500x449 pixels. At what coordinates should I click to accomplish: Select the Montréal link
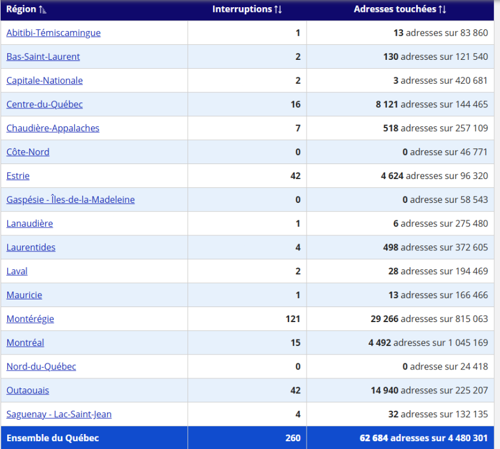click(25, 343)
